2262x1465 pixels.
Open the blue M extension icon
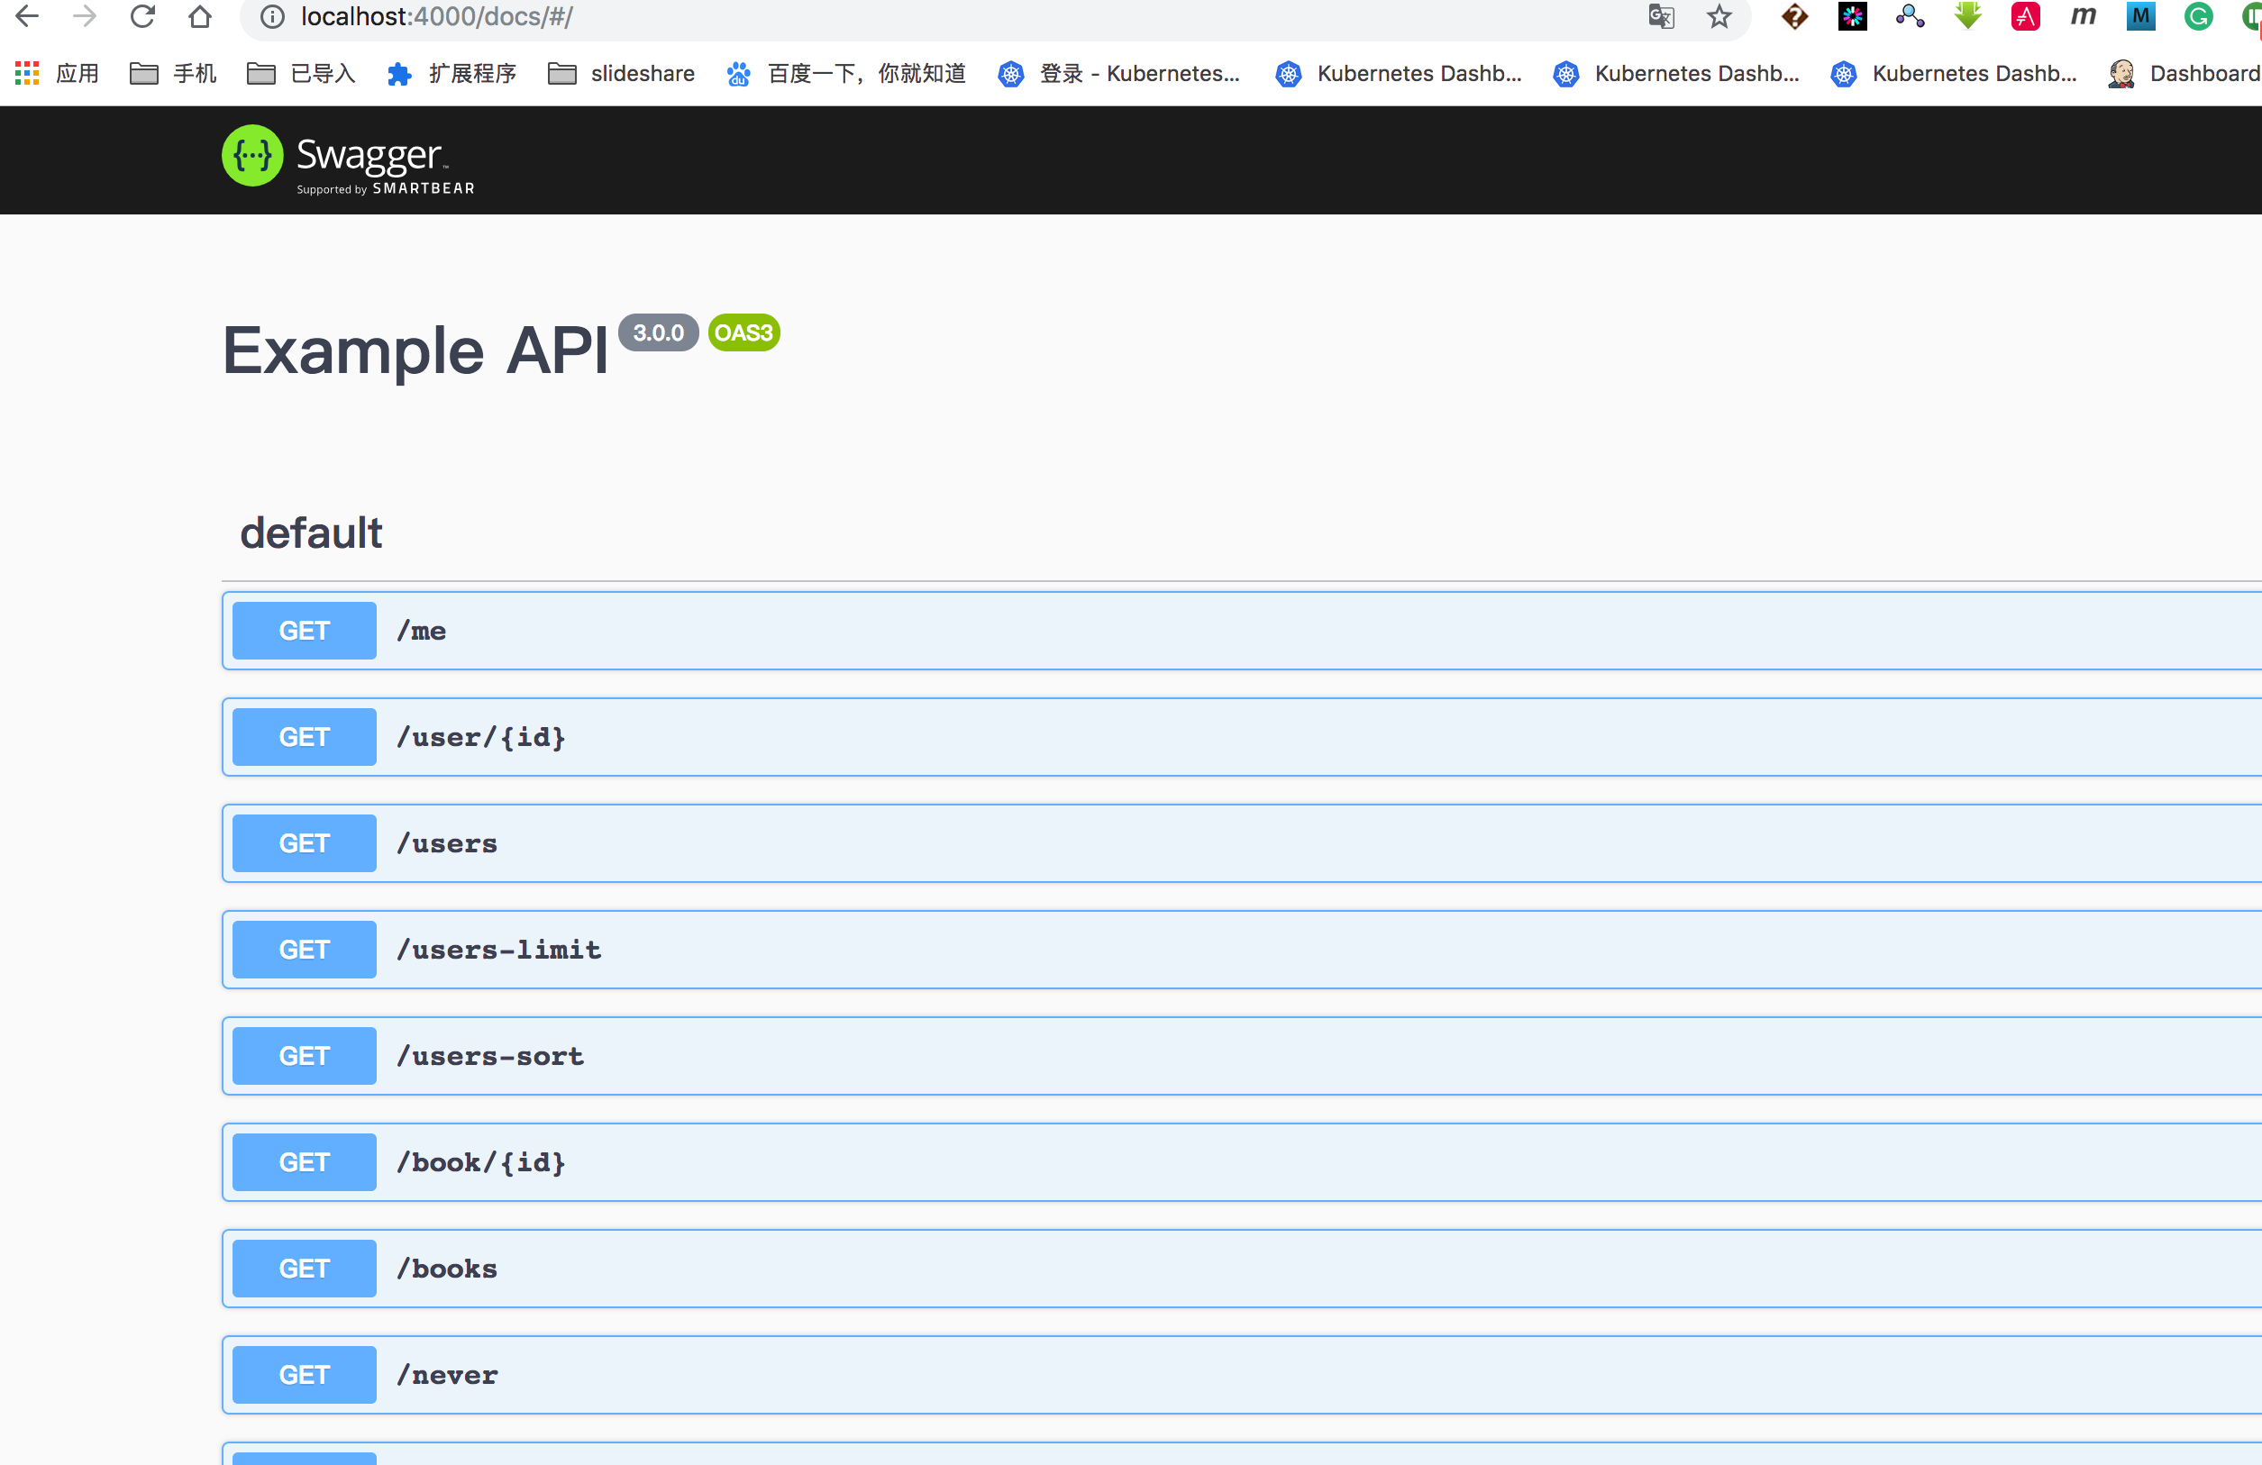pyautogui.click(x=2140, y=17)
